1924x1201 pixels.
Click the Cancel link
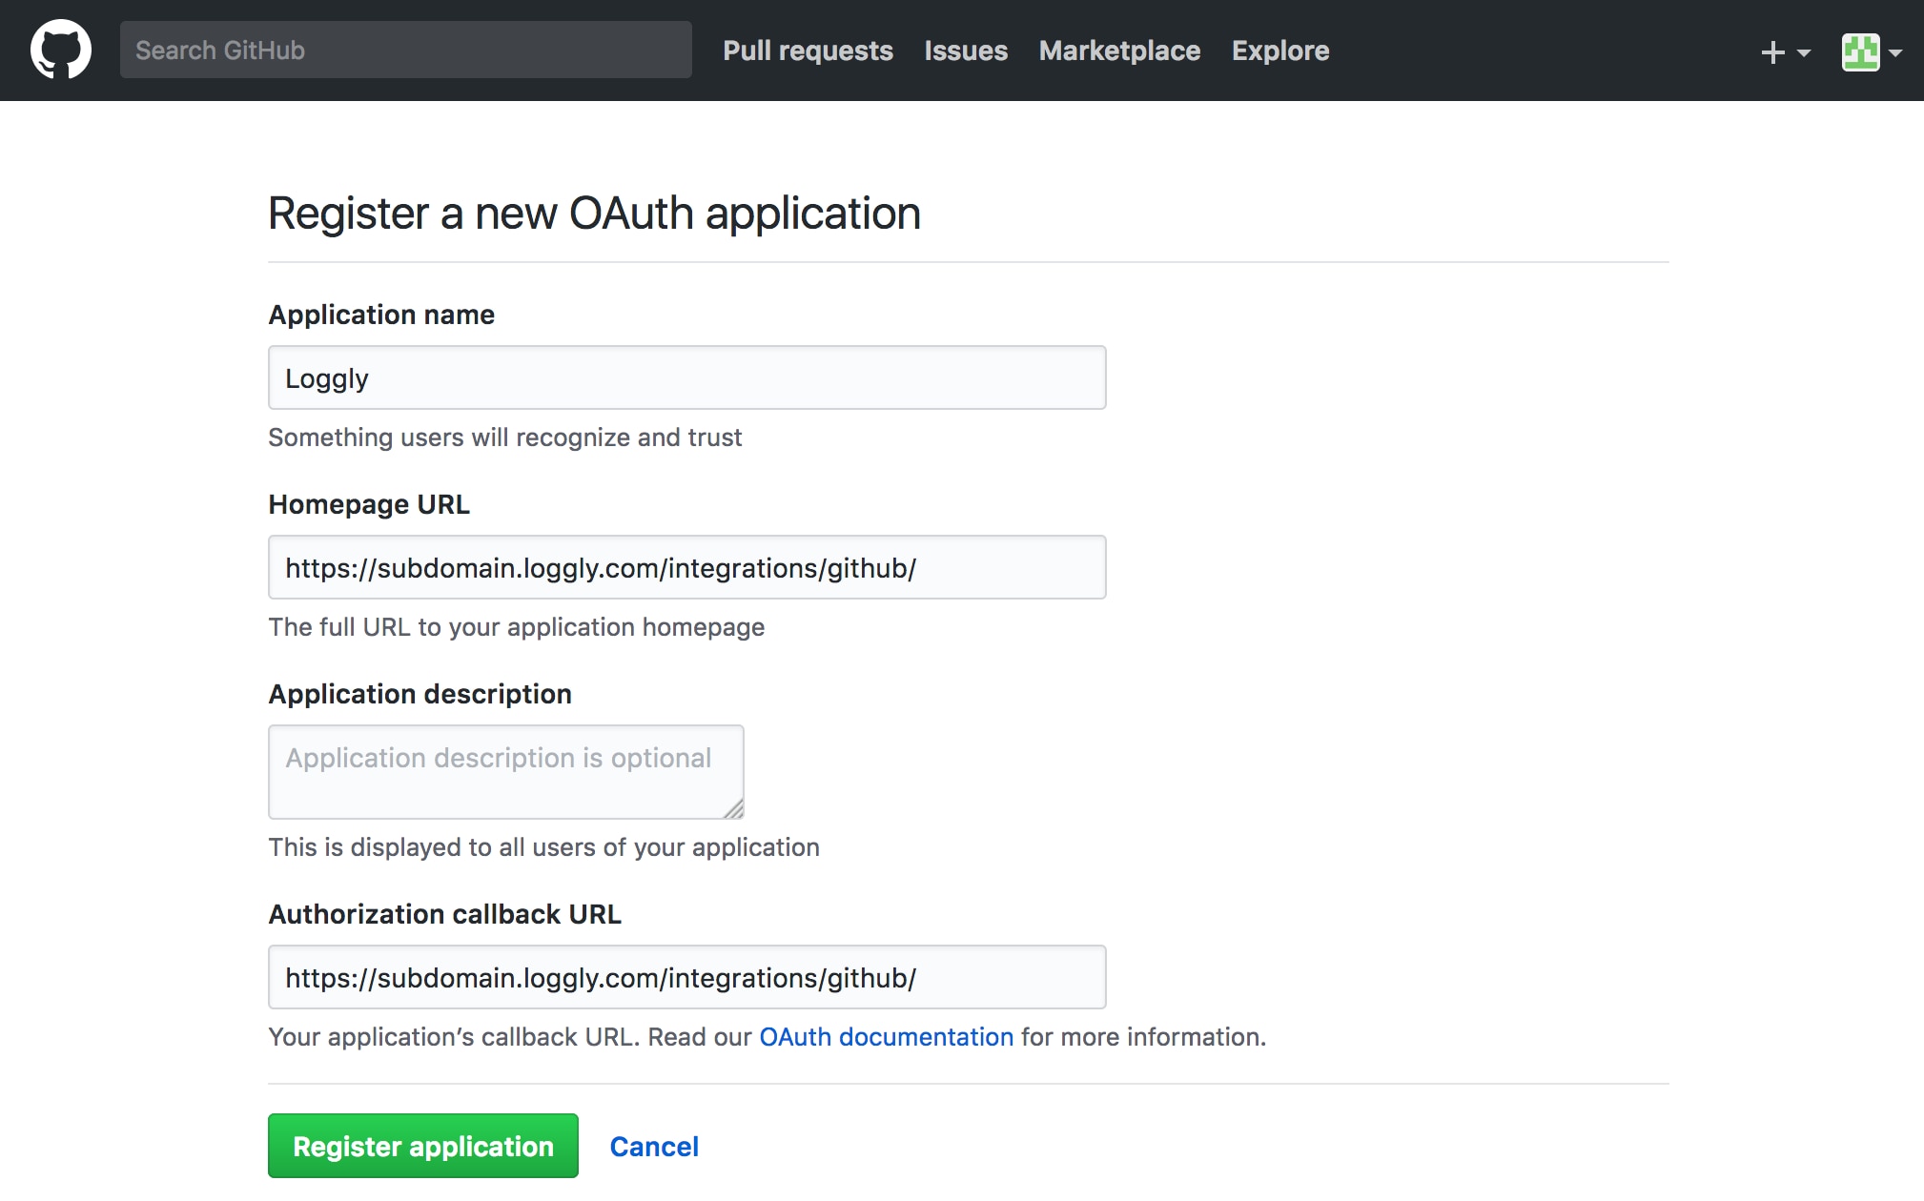point(654,1147)
